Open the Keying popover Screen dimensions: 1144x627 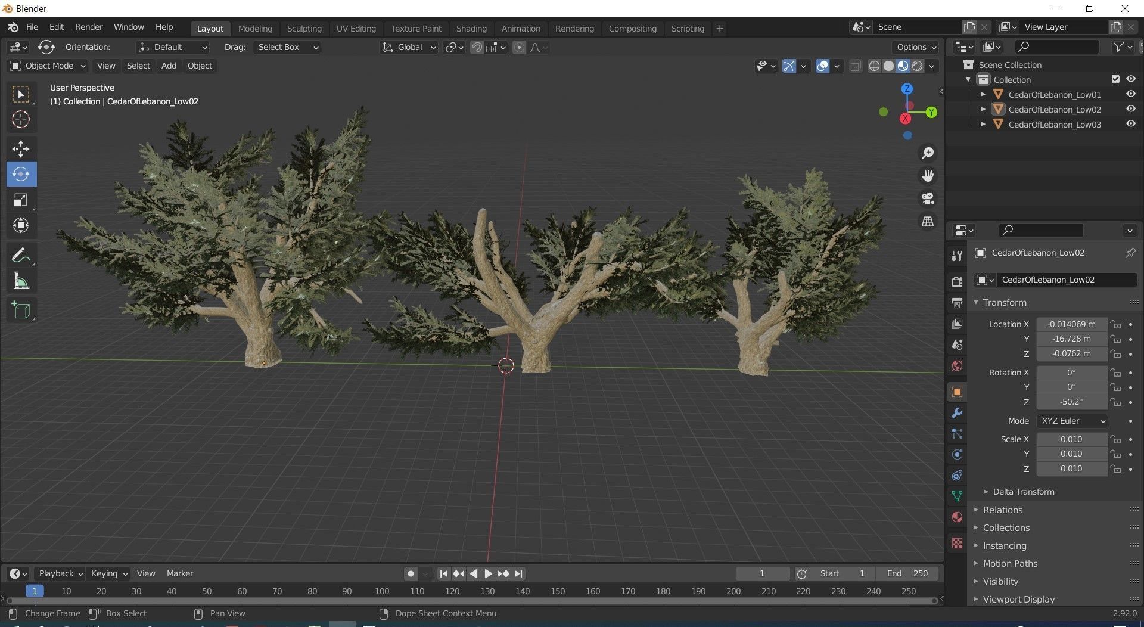108,573
